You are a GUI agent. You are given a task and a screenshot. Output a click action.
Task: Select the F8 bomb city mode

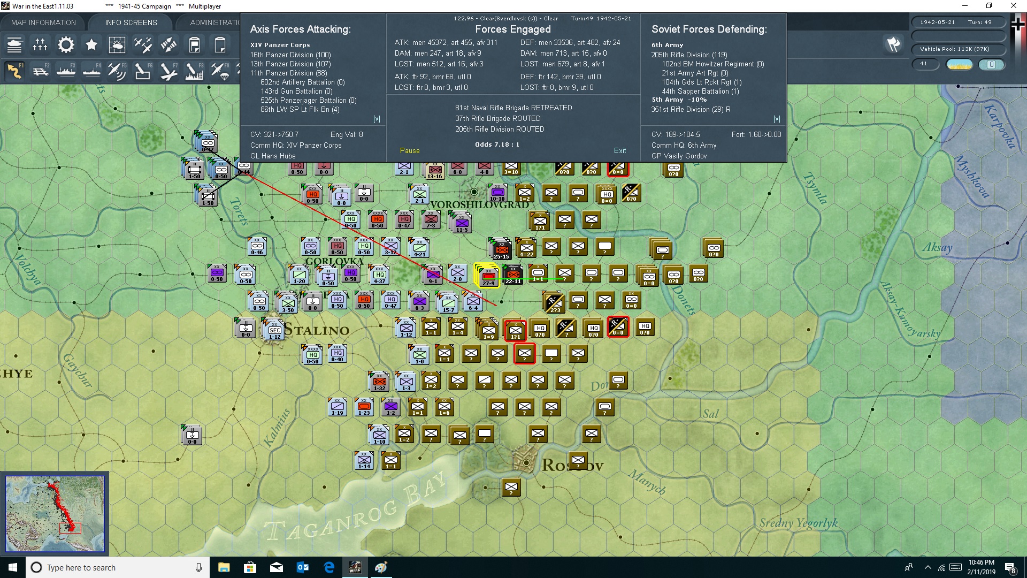point(194,71)
